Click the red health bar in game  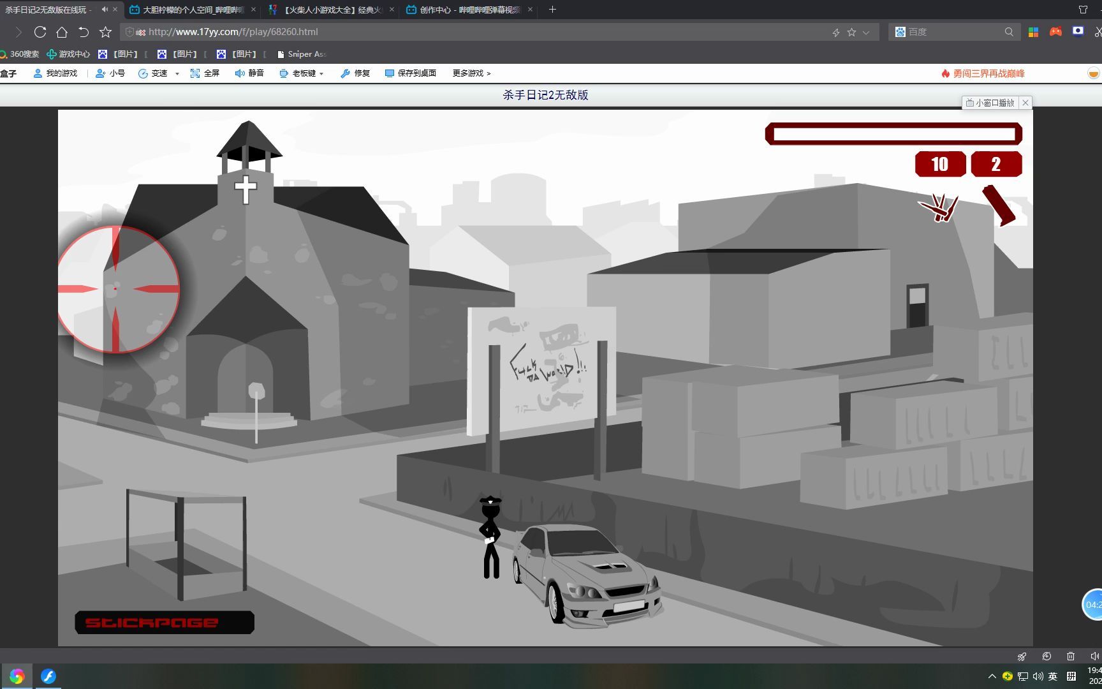893,134
